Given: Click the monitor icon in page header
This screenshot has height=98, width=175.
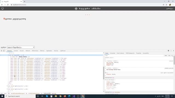Looking at the screenshot, I should coord(2,8).
